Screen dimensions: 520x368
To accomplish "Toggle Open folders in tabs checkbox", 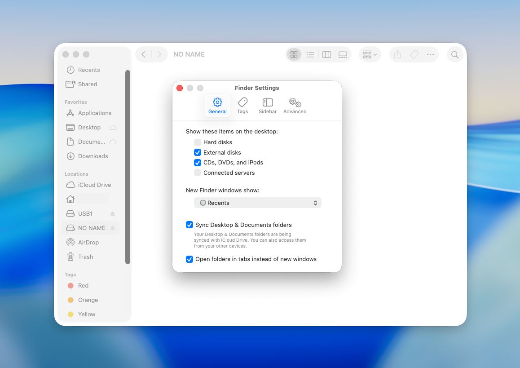I will click(x=189, y=259).
